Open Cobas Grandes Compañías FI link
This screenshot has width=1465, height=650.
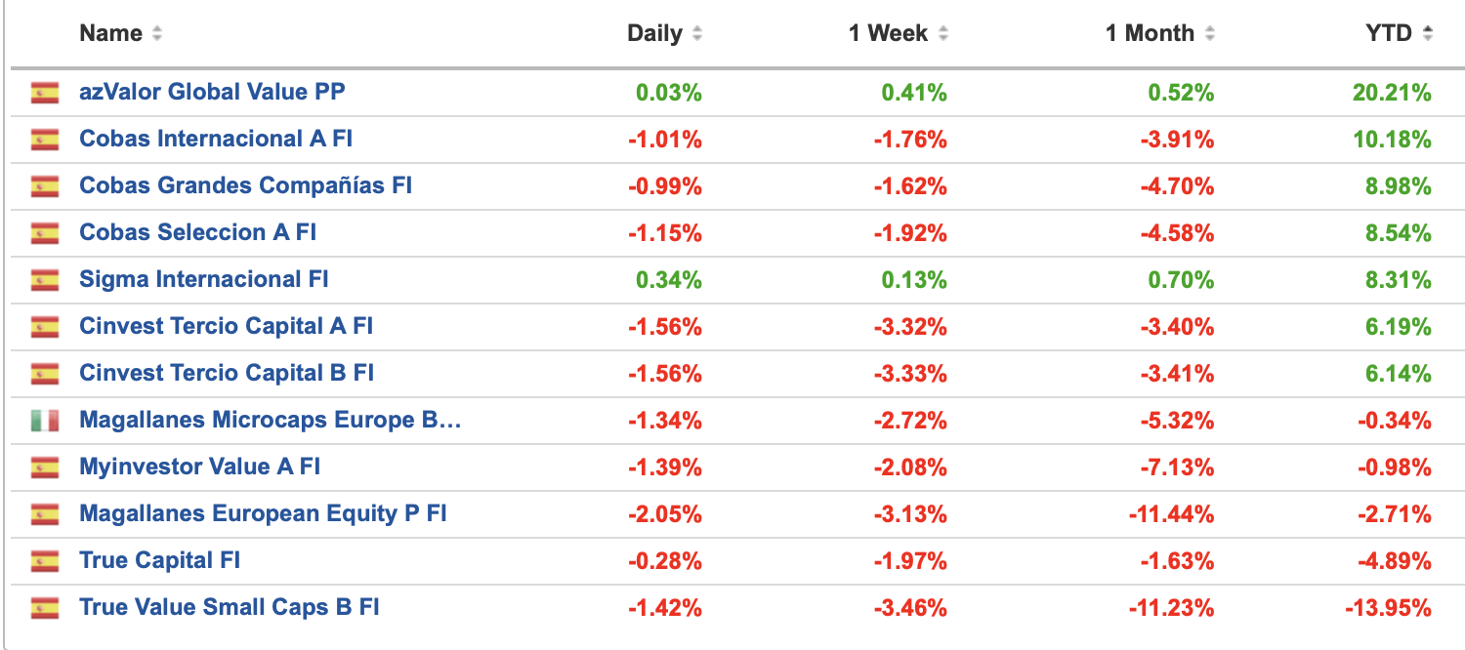[x=245, y=185]
